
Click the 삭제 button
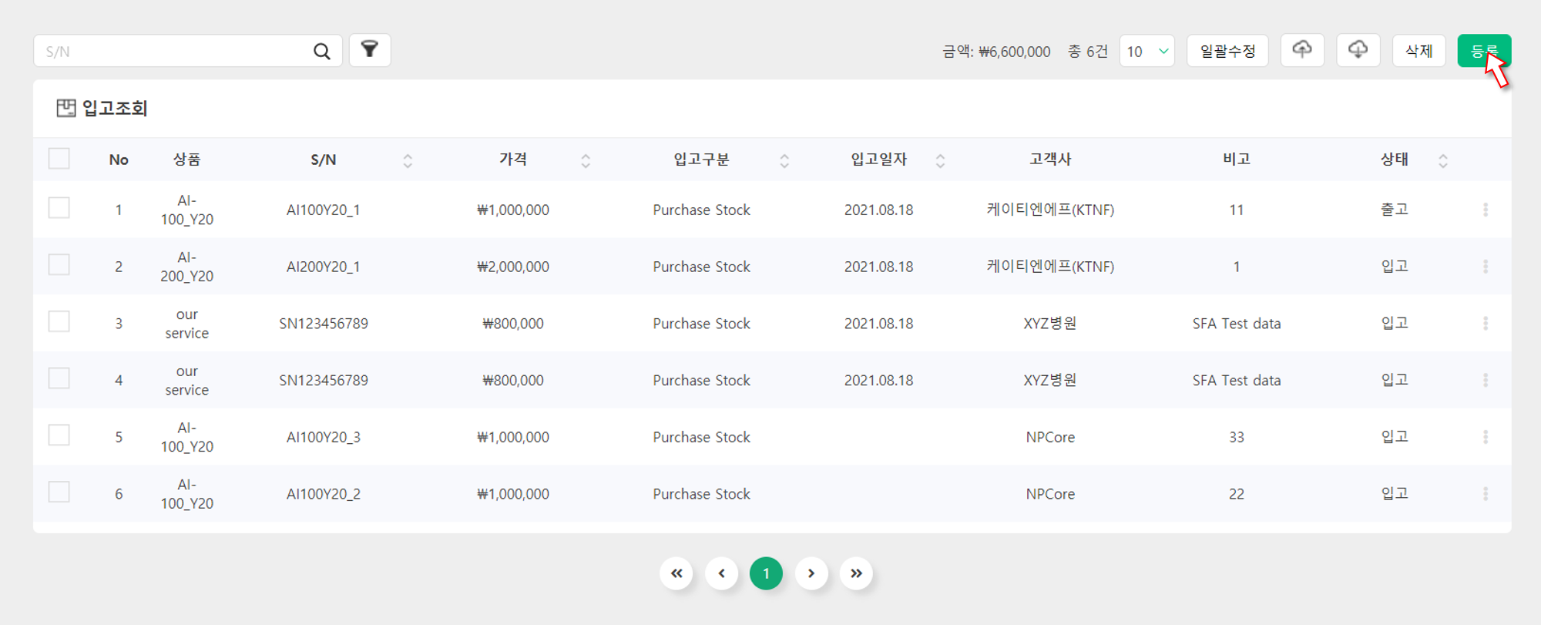tap(1418, 51)
